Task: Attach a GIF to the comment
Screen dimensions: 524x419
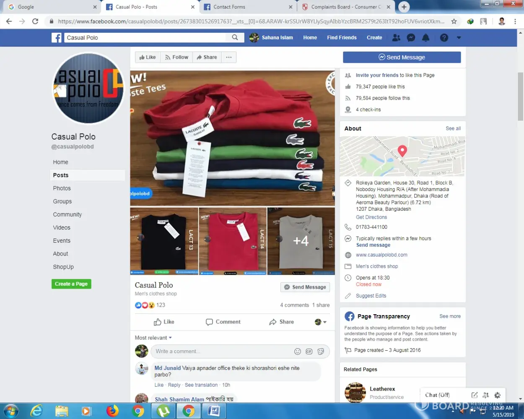Action: (309, 352)
